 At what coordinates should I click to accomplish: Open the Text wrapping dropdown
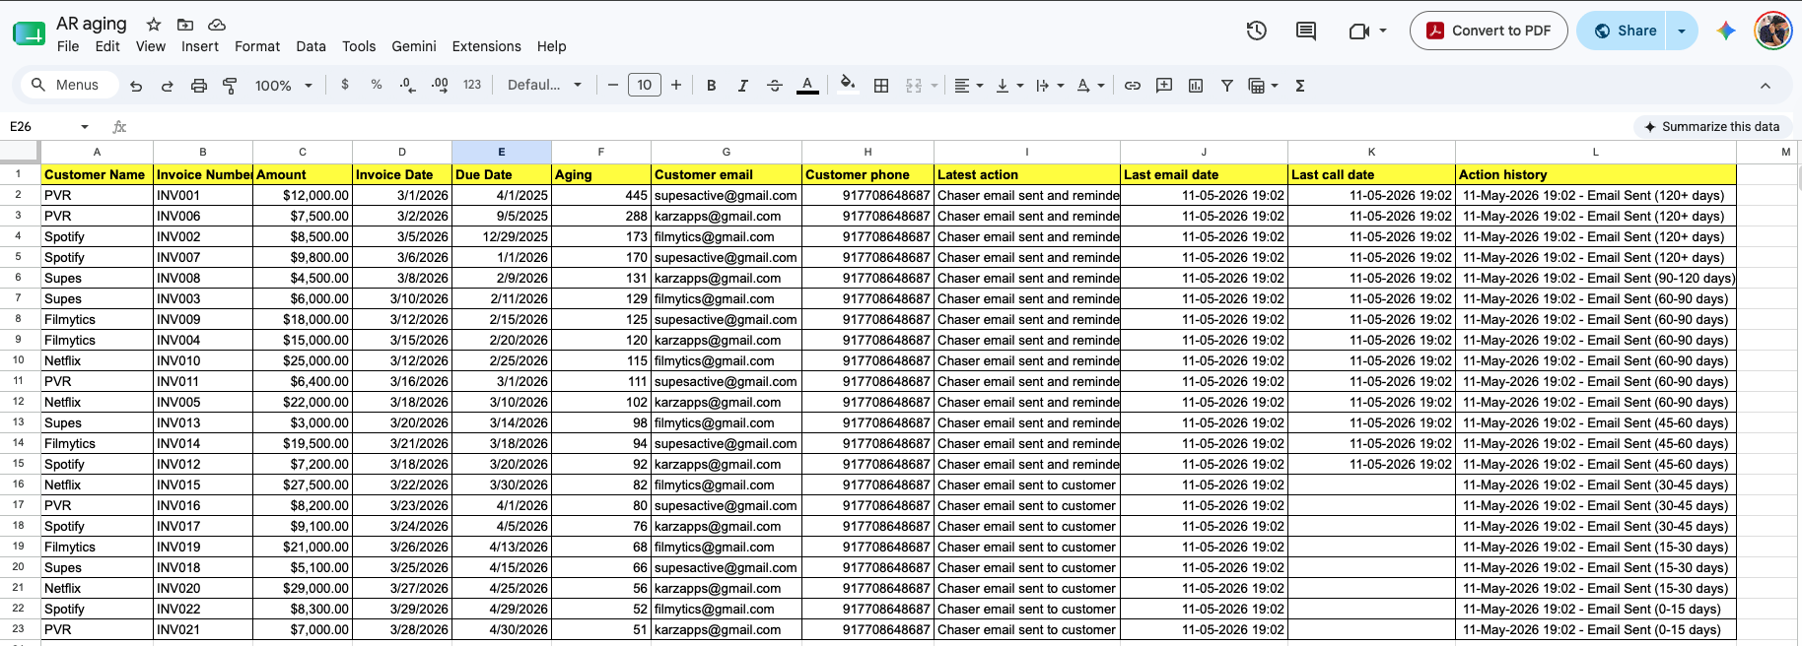coord(1050,86)
